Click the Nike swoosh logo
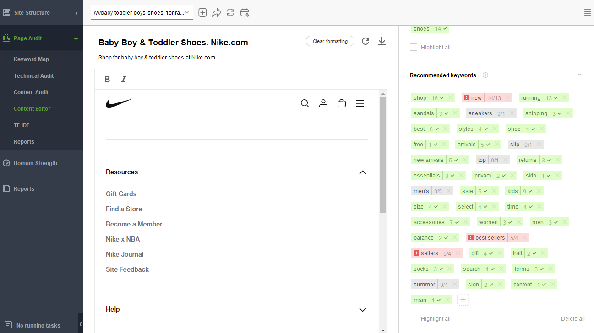The image size is (594, 333). pyautogui.click(x=119, y=103)
